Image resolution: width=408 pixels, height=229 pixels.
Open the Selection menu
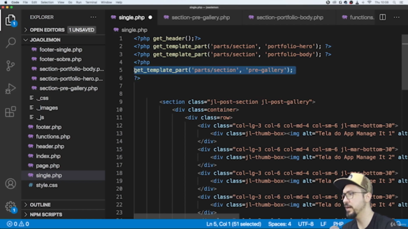click(x=47, y=3)
